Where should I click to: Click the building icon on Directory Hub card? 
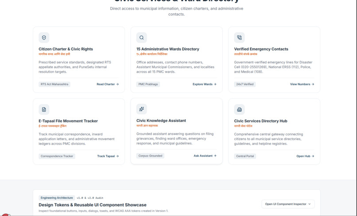[x=239, y=110]
